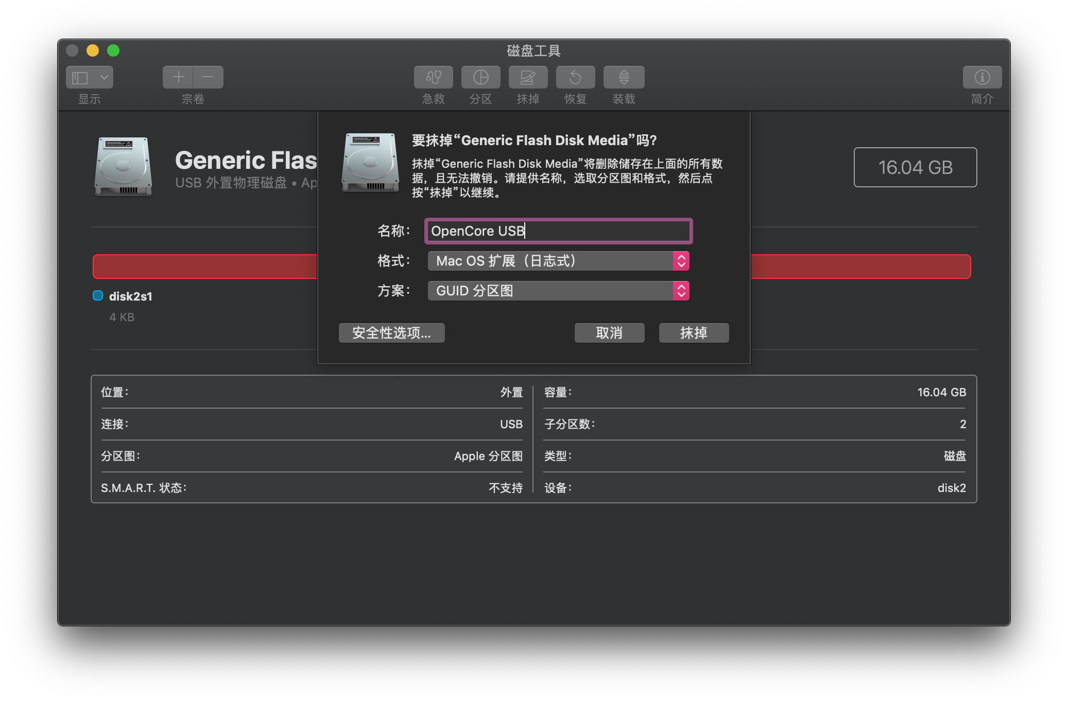Open the format (格式) dropdown Mac OS 扩展
Screen dimensions: 1068x702
click(558, 261)
